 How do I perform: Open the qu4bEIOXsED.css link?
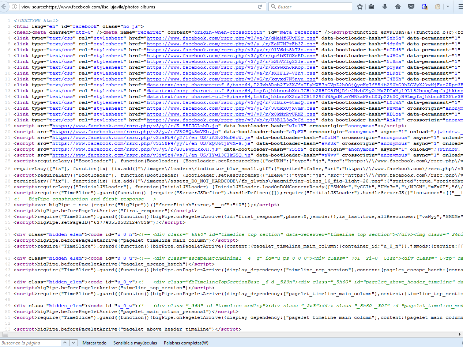tap(231, 56)
